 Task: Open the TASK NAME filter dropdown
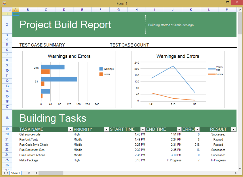click(x=70, y=129)
